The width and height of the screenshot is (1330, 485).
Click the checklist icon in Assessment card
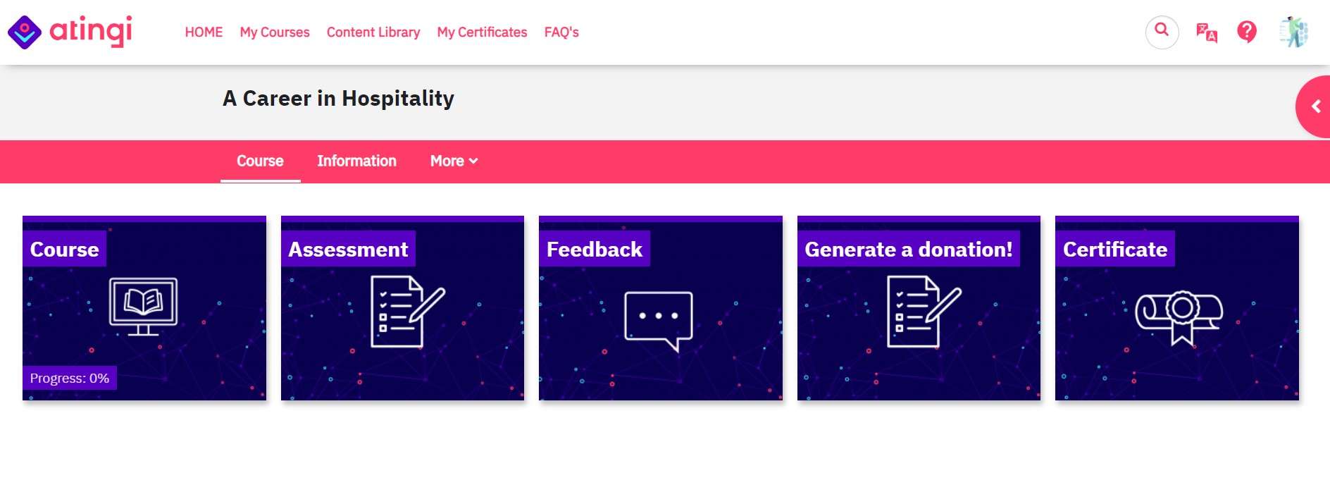408,311
